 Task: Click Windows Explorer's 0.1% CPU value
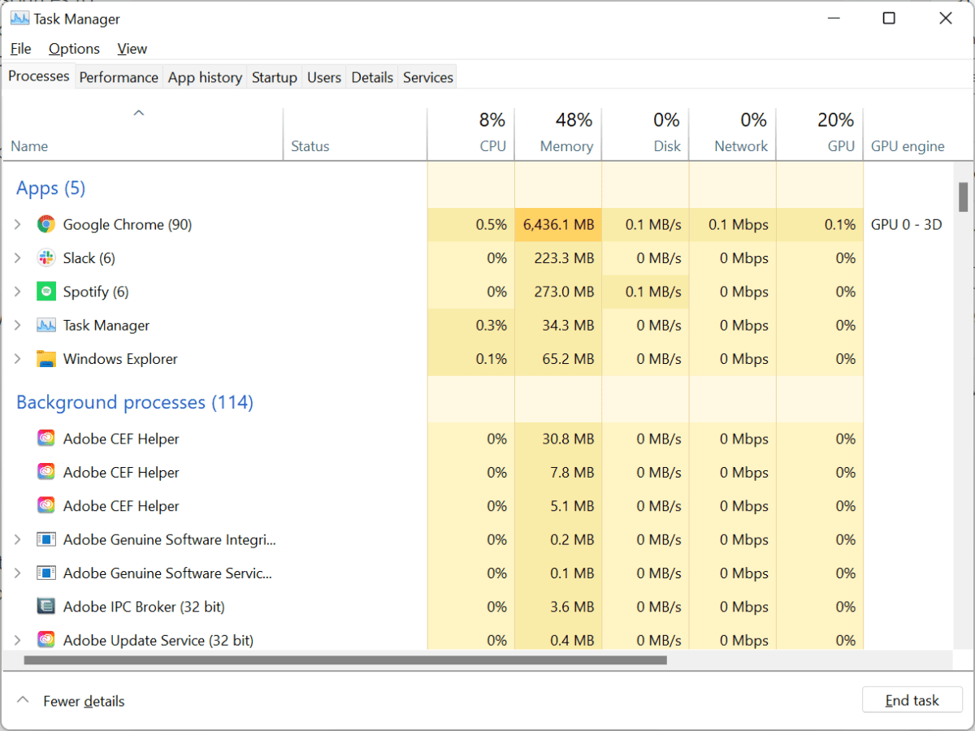tap(491, 359)
